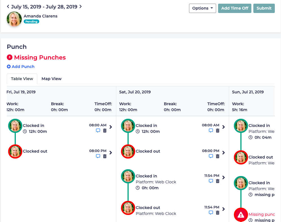The height and width of the screenshot is (222, 281).
Task: Advance to the next pay period with right arrow
Action: 80,6
